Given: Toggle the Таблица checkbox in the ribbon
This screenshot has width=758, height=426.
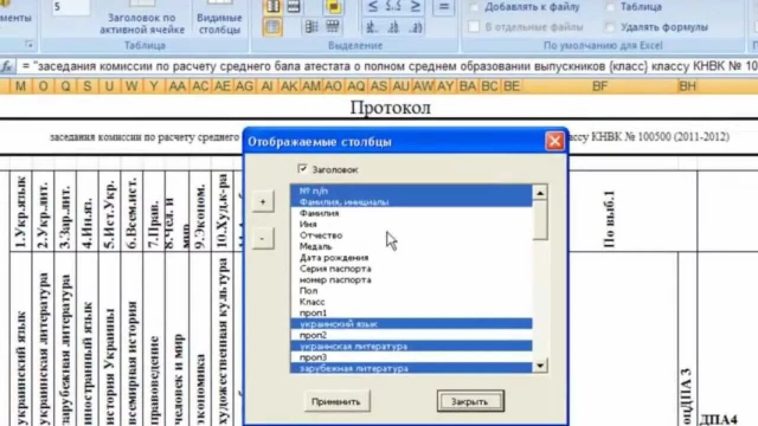Looking at the screenshot, I should pos(610,7).
